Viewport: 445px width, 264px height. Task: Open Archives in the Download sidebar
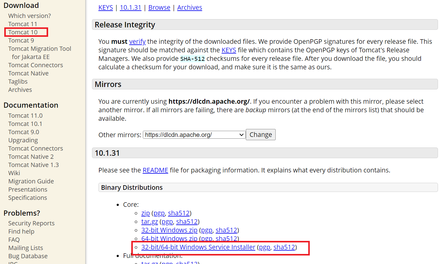tap(20, 90)
